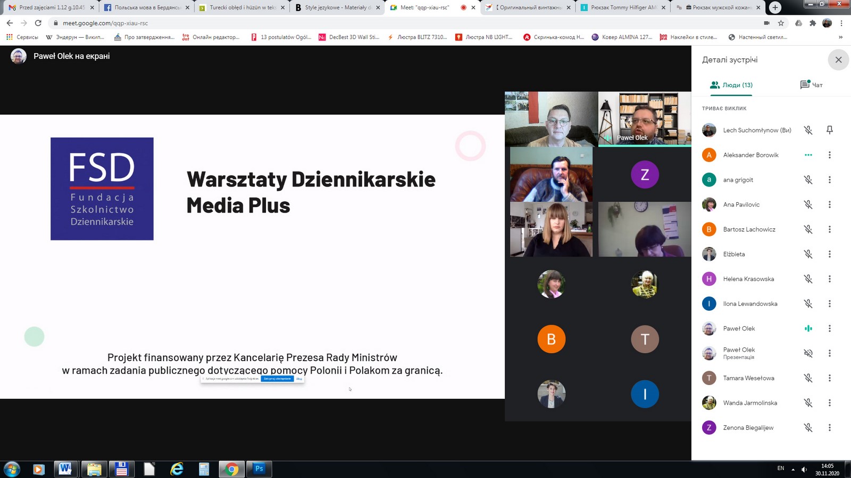Click the blue button in sharing notification bar
This screenshot has height=478, width=851.
[x=277, y=379]
